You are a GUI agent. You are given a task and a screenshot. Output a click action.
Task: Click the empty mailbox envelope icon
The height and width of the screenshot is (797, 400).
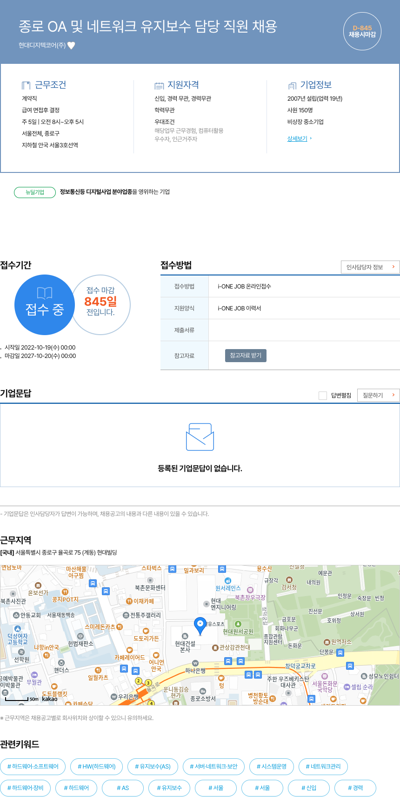click(200, 437)
